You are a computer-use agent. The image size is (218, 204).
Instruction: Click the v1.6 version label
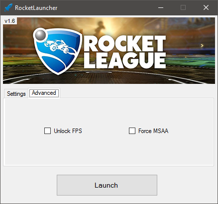click(10, 21)
